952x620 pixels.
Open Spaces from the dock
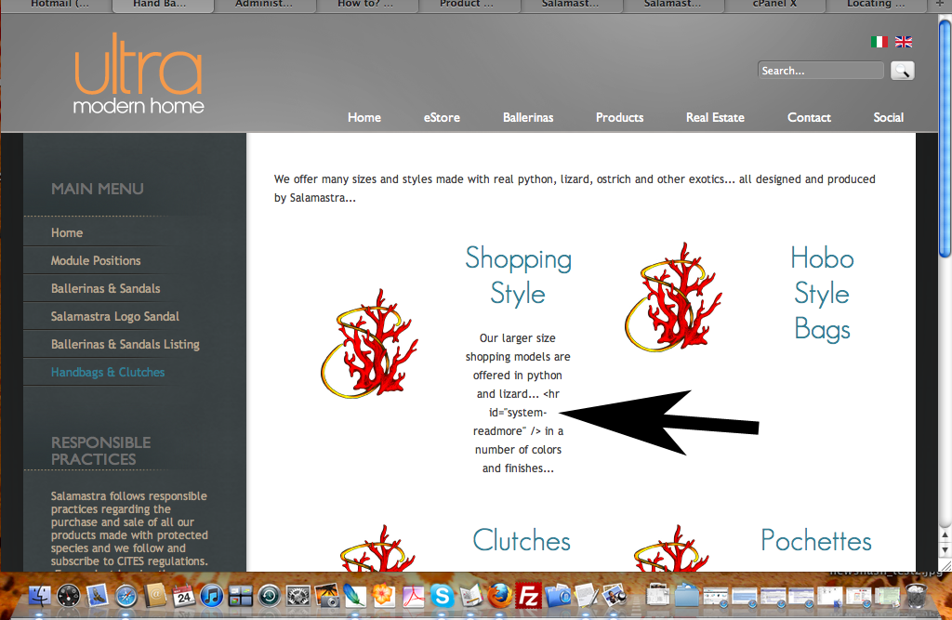(x=241, y=596)
